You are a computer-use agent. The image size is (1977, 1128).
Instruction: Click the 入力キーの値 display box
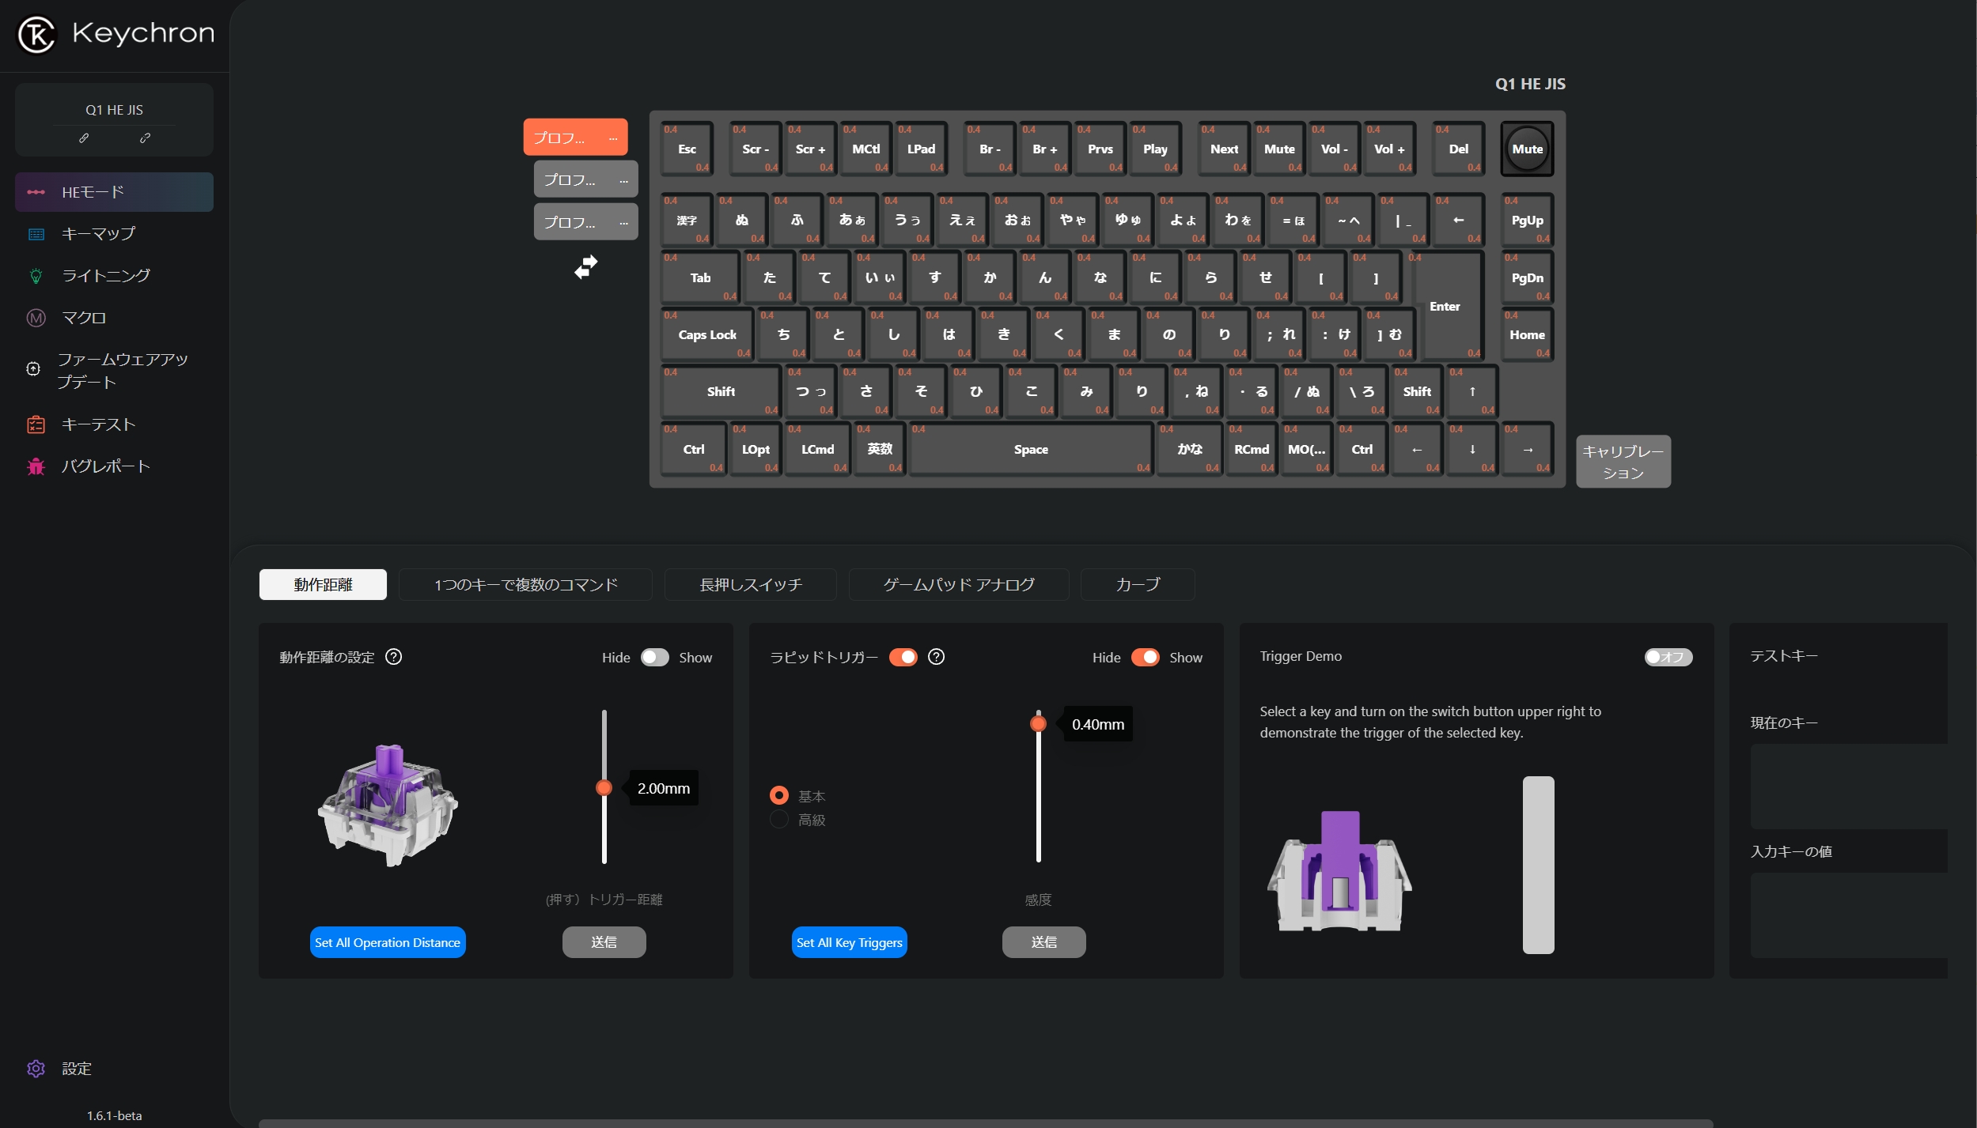tap(1849, 915)
